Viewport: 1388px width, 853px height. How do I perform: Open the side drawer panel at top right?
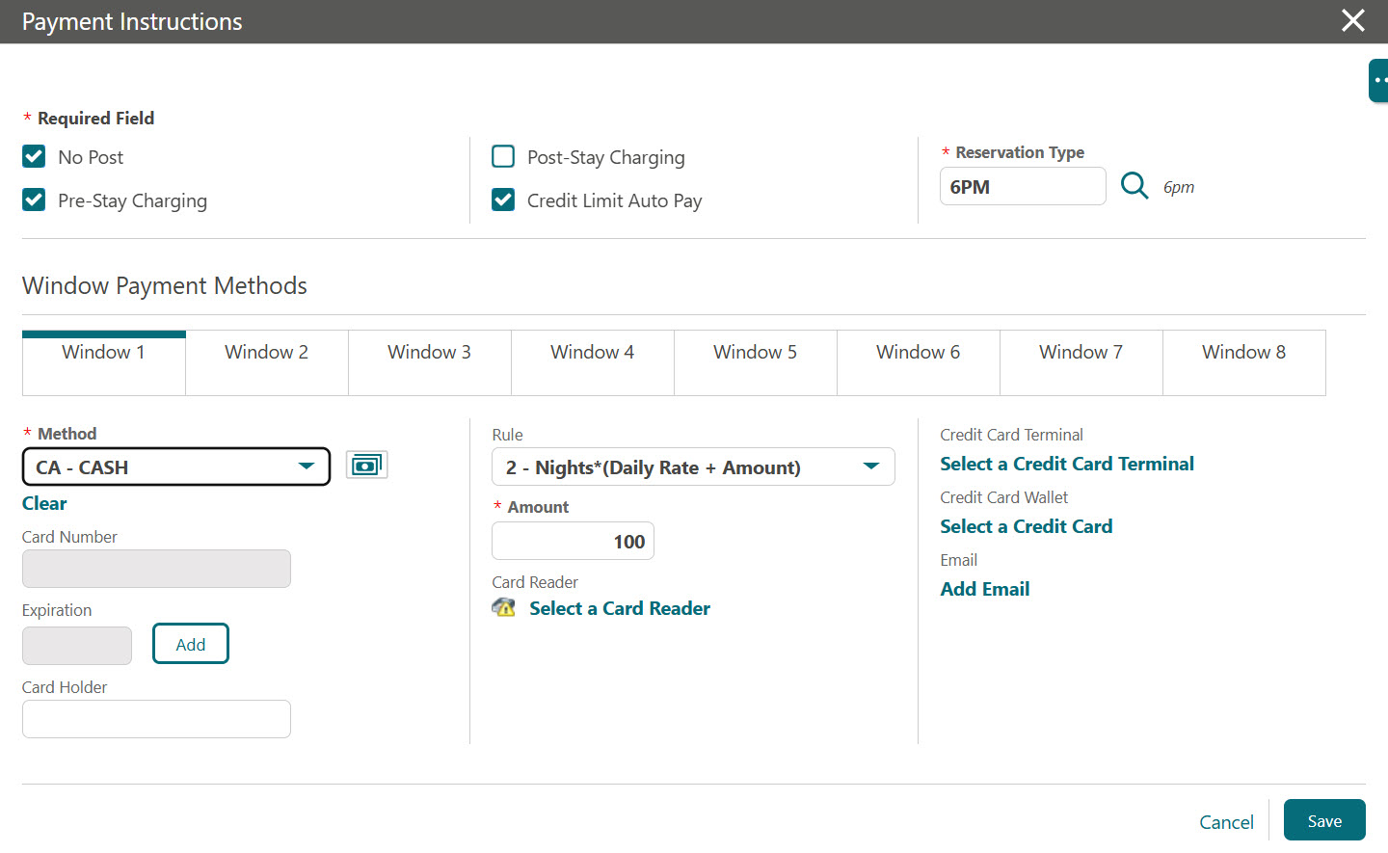pyautogui.click(x=1380, y=80)
